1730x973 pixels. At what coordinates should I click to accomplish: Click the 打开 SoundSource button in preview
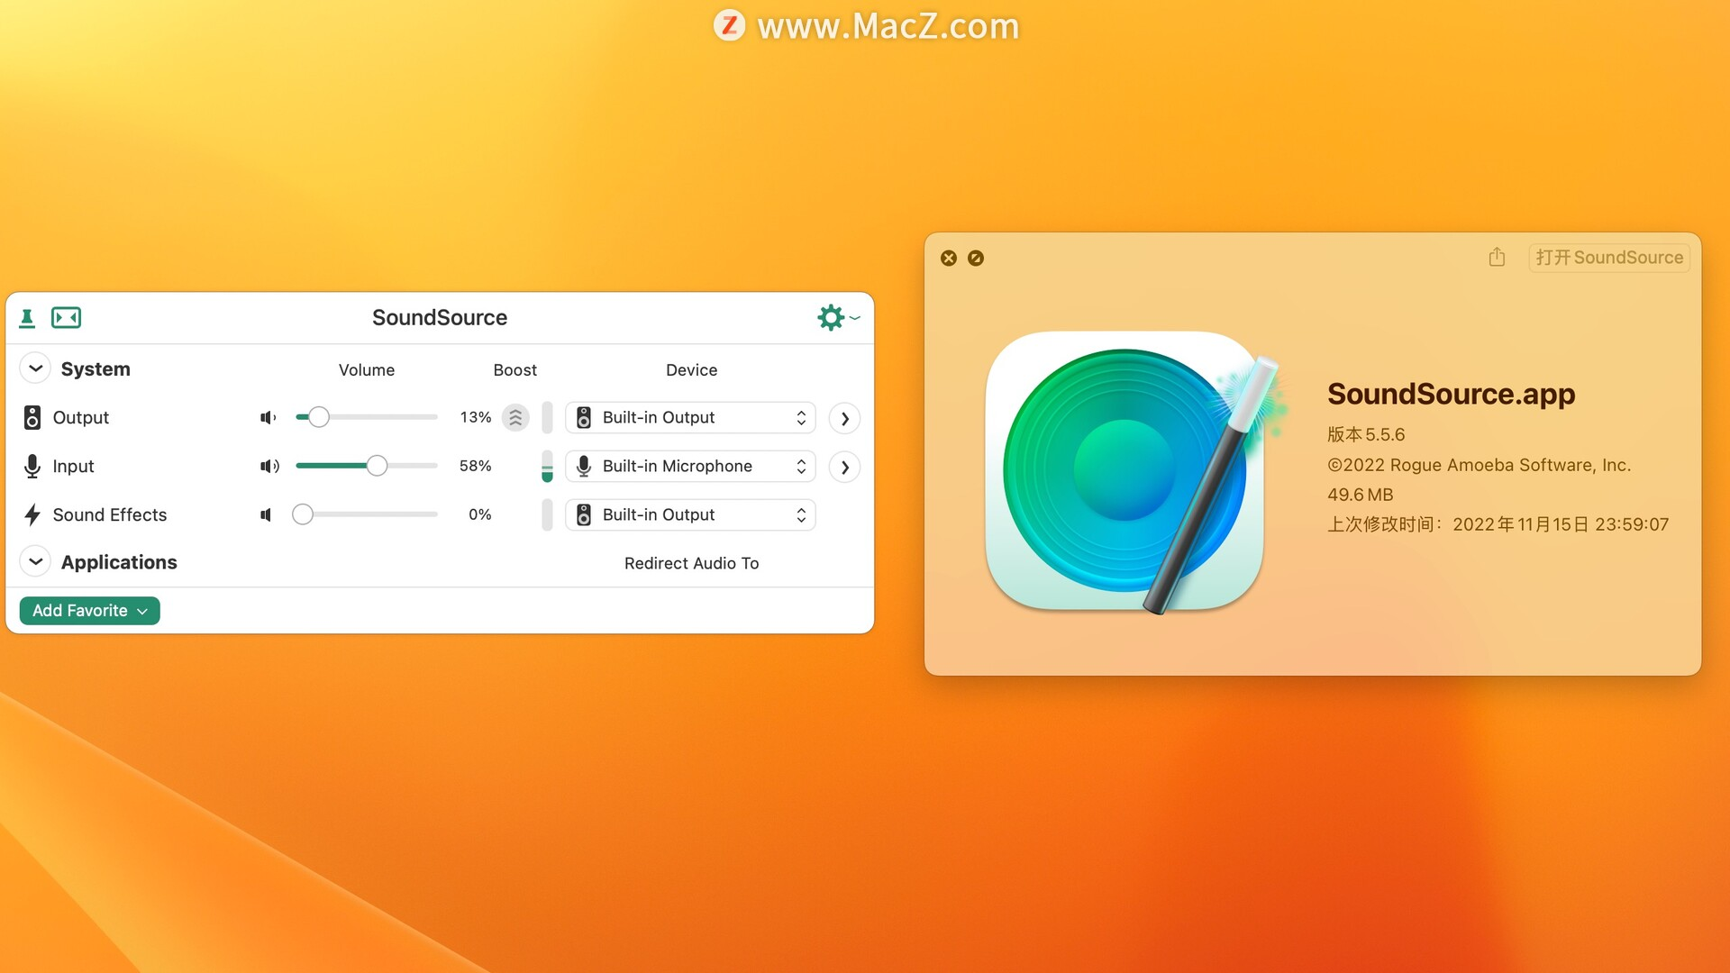tap(1609, 258)
